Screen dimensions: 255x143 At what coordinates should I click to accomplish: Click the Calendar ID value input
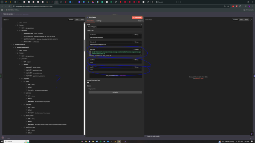tap(115, 44)
